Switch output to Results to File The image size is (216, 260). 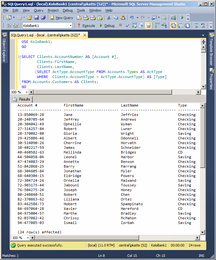[187, 26]
